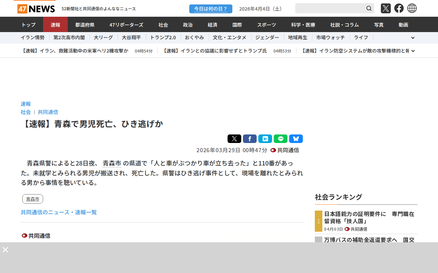Screen dimensions: 438x273
Task: Open the おくやみ topic link
Action: (x=194, y=38)
